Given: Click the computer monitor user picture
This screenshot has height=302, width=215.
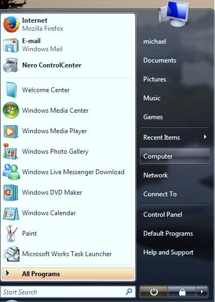Looking at the screenshot, I should pyautogui.click(x=174, y=13).
